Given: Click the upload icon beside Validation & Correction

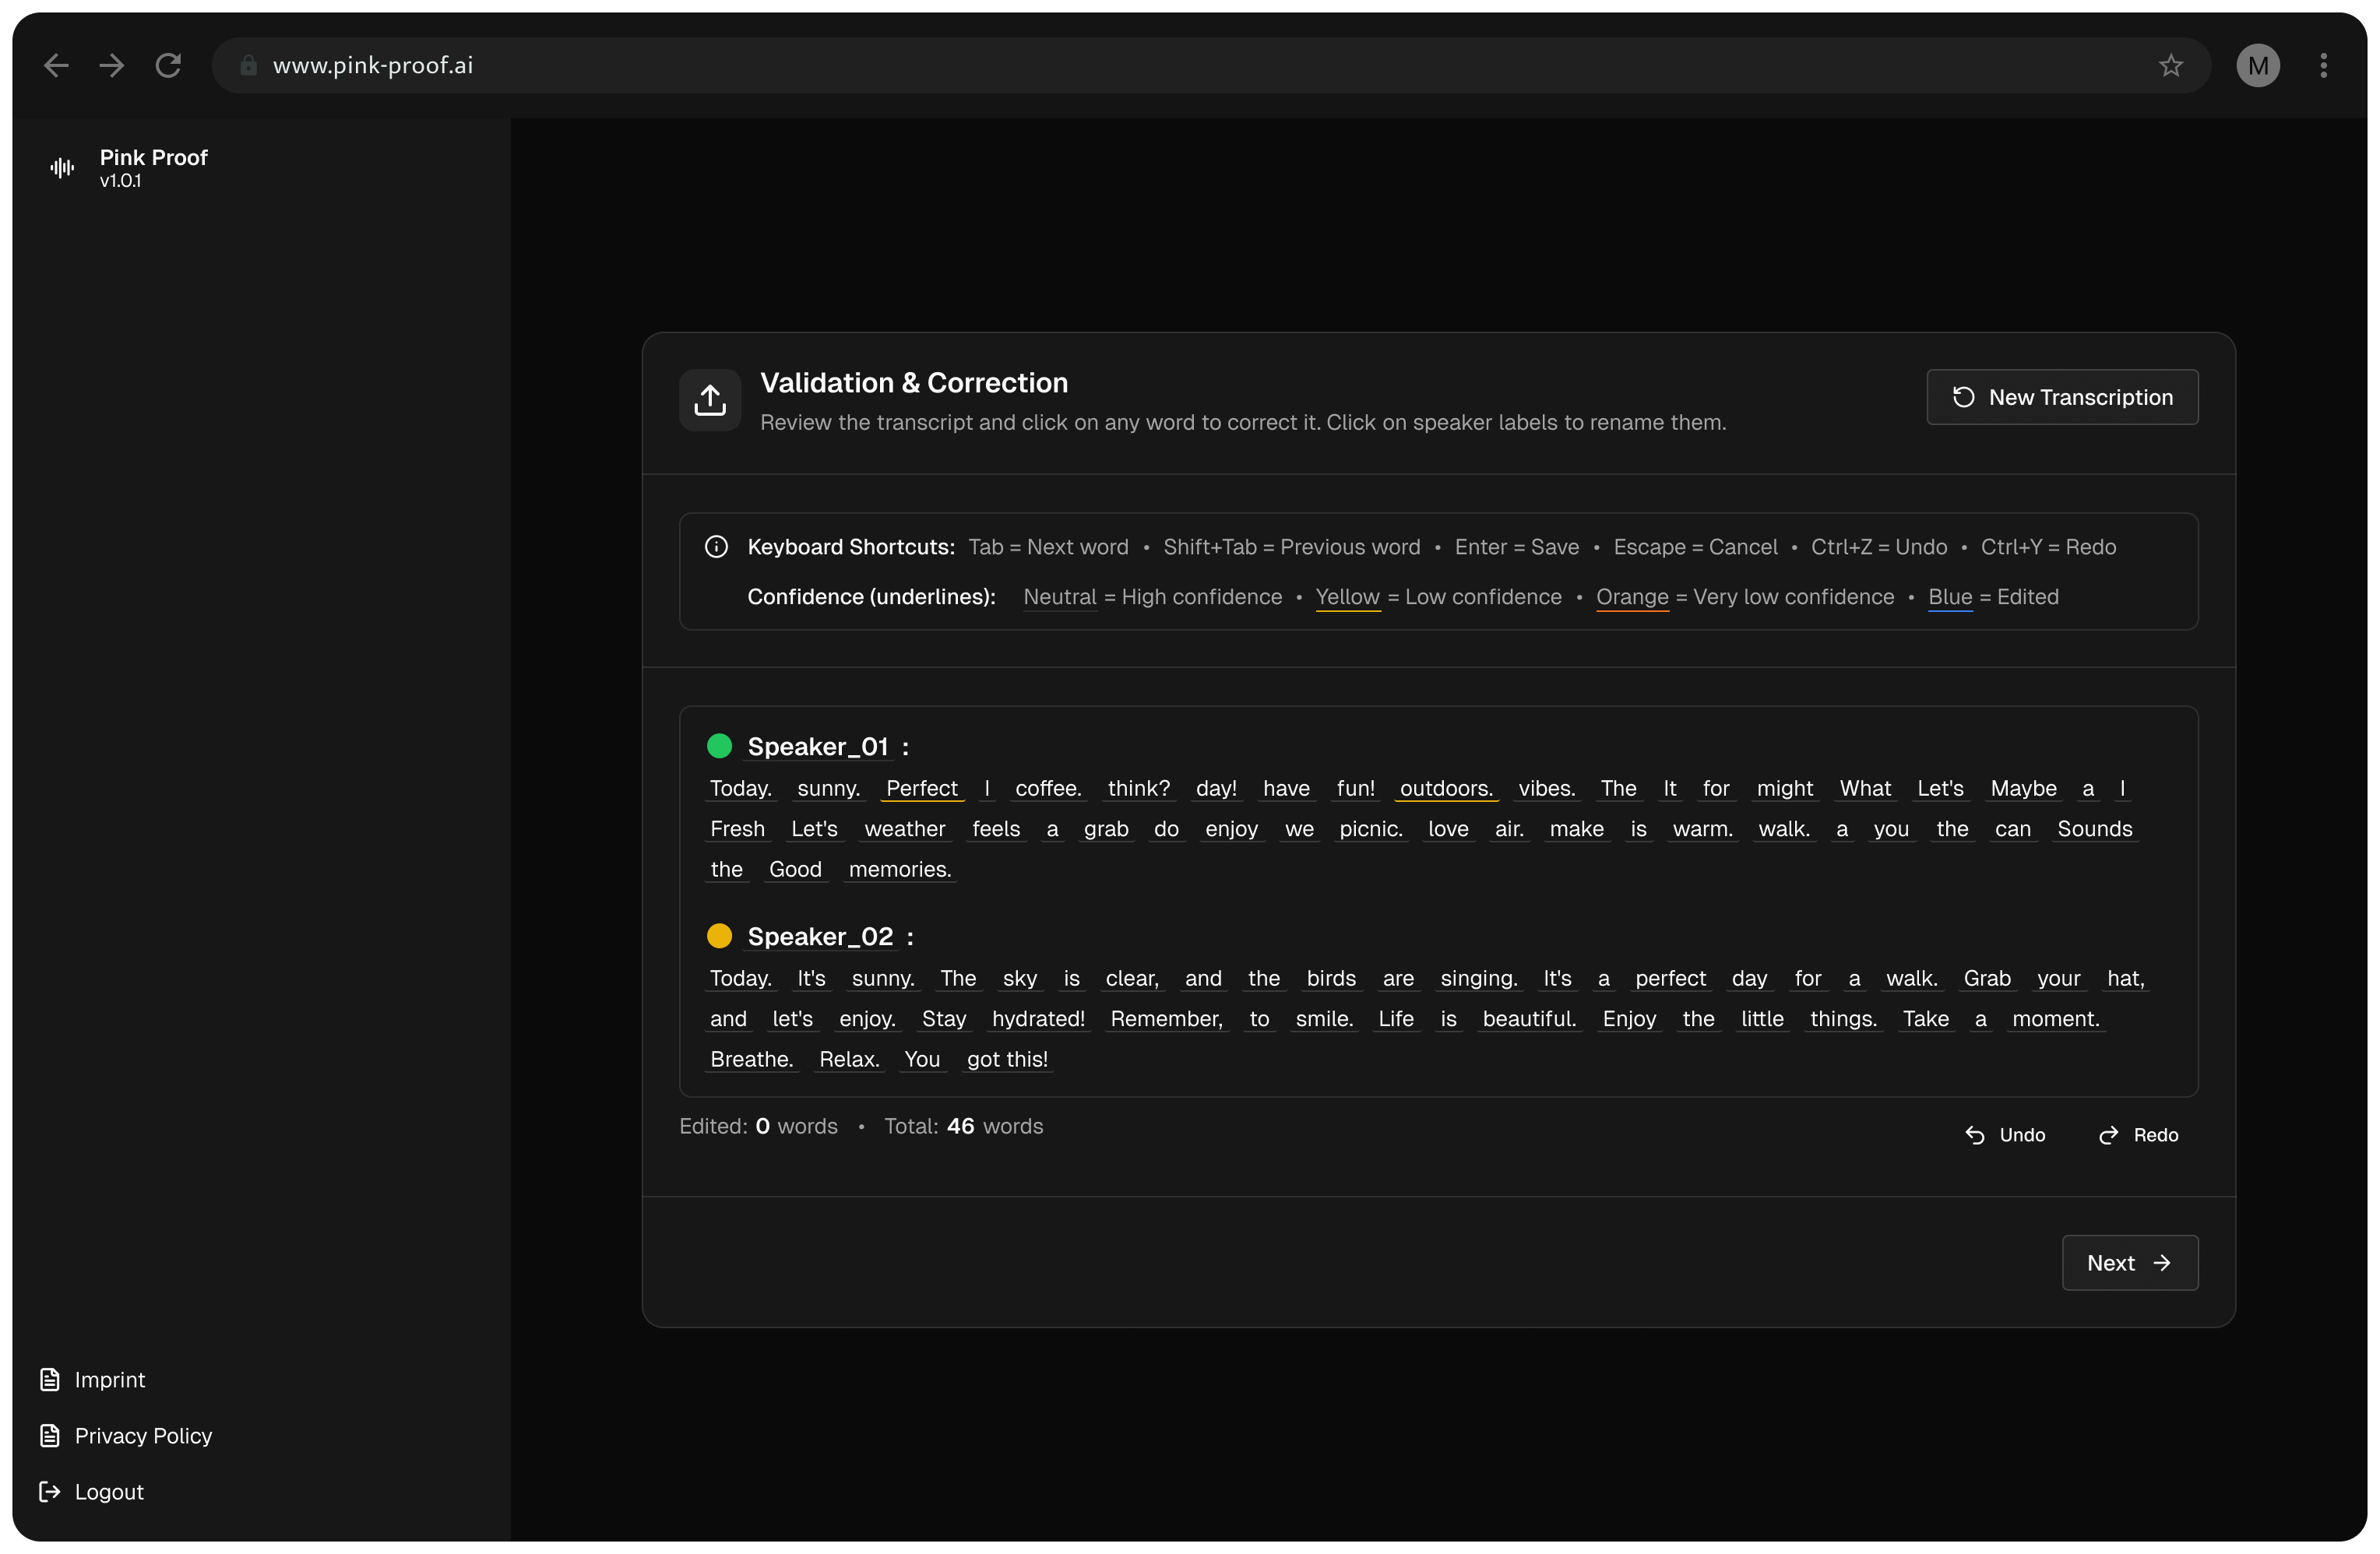Looking at the screenshot, I should (x=709, y=400).
